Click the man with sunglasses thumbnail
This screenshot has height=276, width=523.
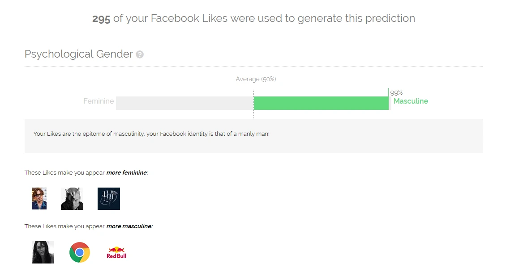39,199
